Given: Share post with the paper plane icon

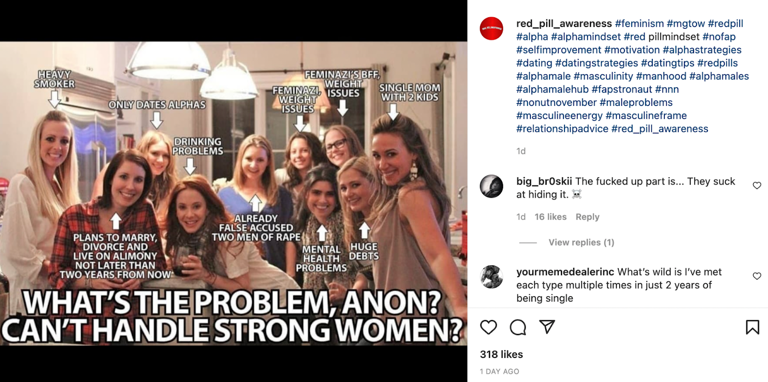Looking at the screenshot, I should (x=547, y=327).
